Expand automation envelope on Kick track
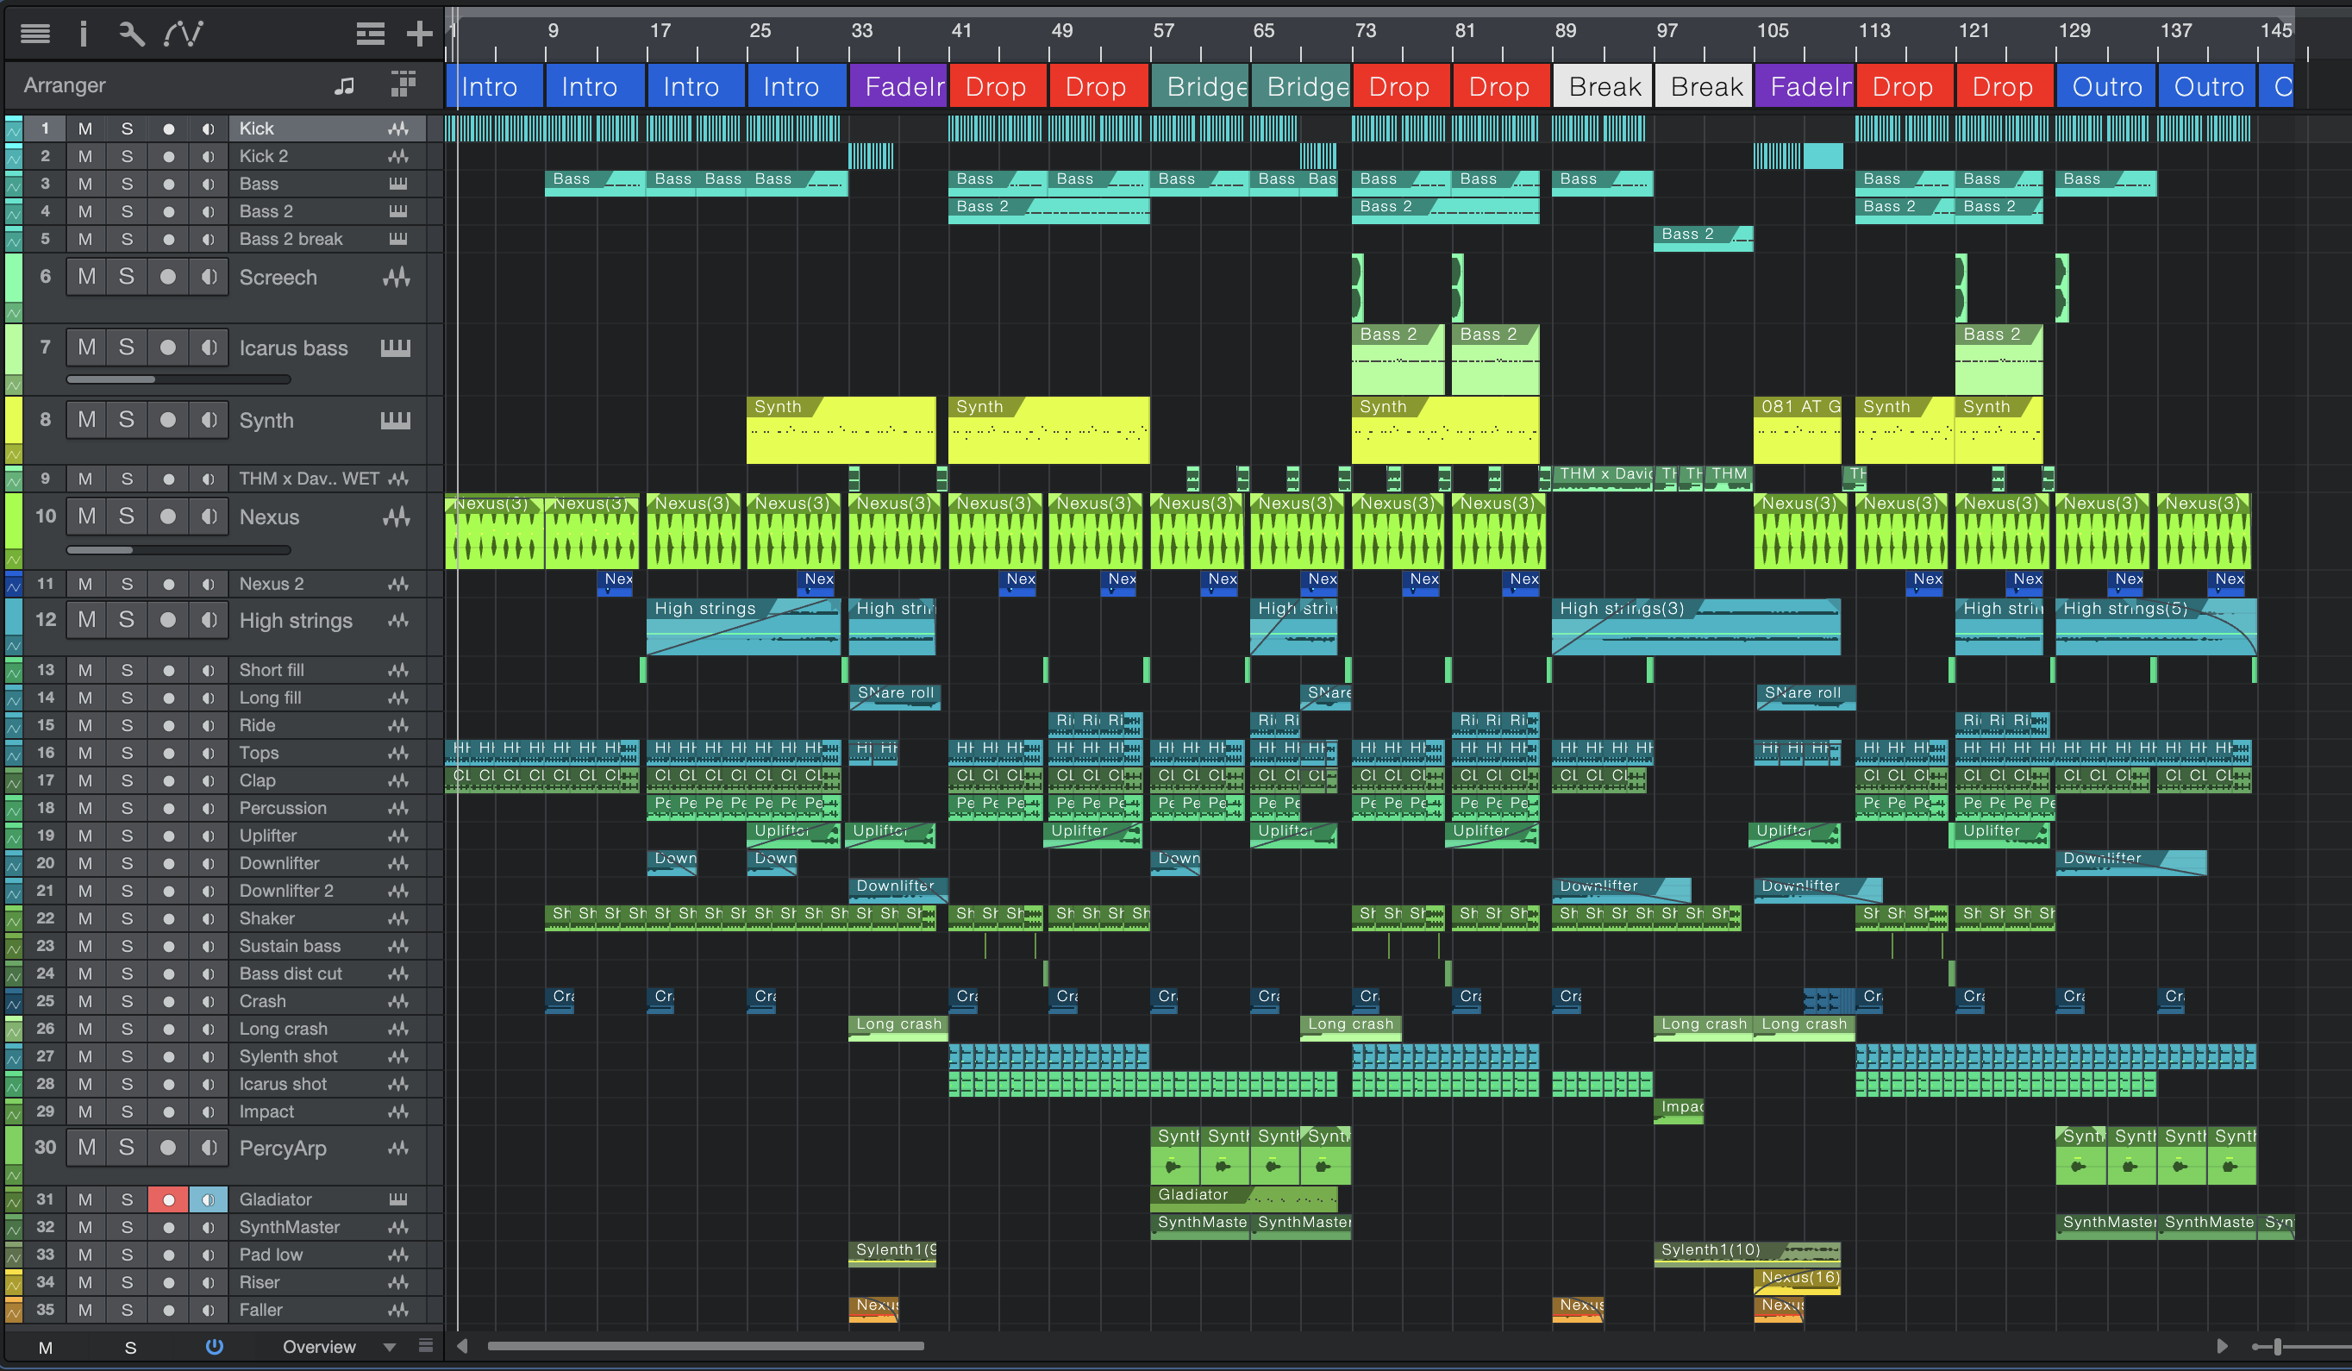Viewport: 2352px width, 1371px height. [13, 133]
